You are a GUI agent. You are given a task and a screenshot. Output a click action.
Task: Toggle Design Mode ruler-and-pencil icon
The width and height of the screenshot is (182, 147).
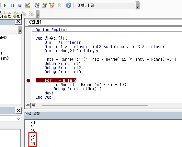(x=28, y=5)
